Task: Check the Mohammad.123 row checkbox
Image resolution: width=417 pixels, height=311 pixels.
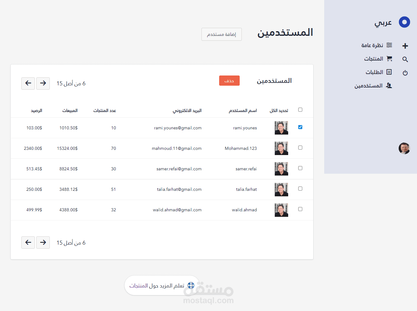Action: (x=300, y=148)
